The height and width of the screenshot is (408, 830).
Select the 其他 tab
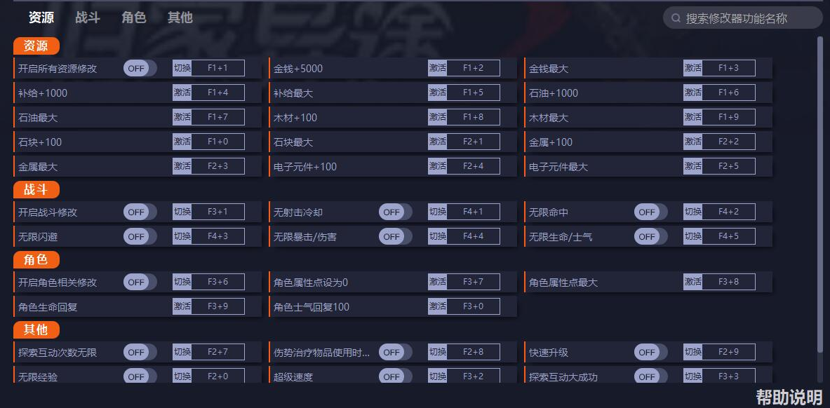tap(180, 18)
